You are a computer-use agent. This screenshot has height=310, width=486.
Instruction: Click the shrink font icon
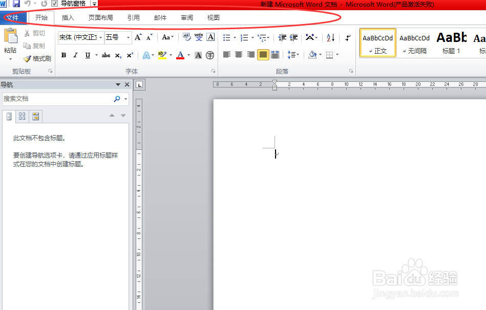tap(150, 37)
